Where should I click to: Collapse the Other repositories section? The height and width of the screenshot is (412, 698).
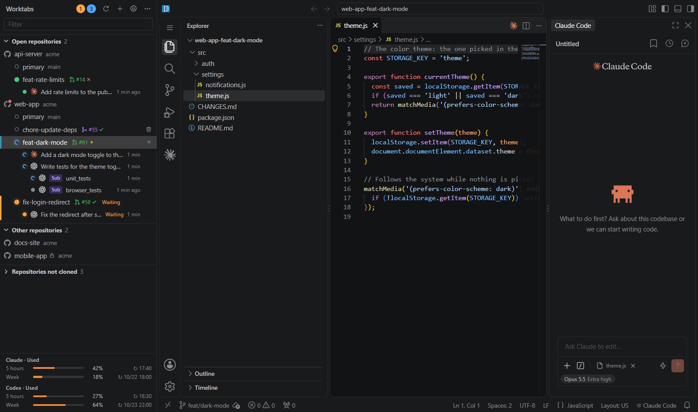click(x=6, y=230)
